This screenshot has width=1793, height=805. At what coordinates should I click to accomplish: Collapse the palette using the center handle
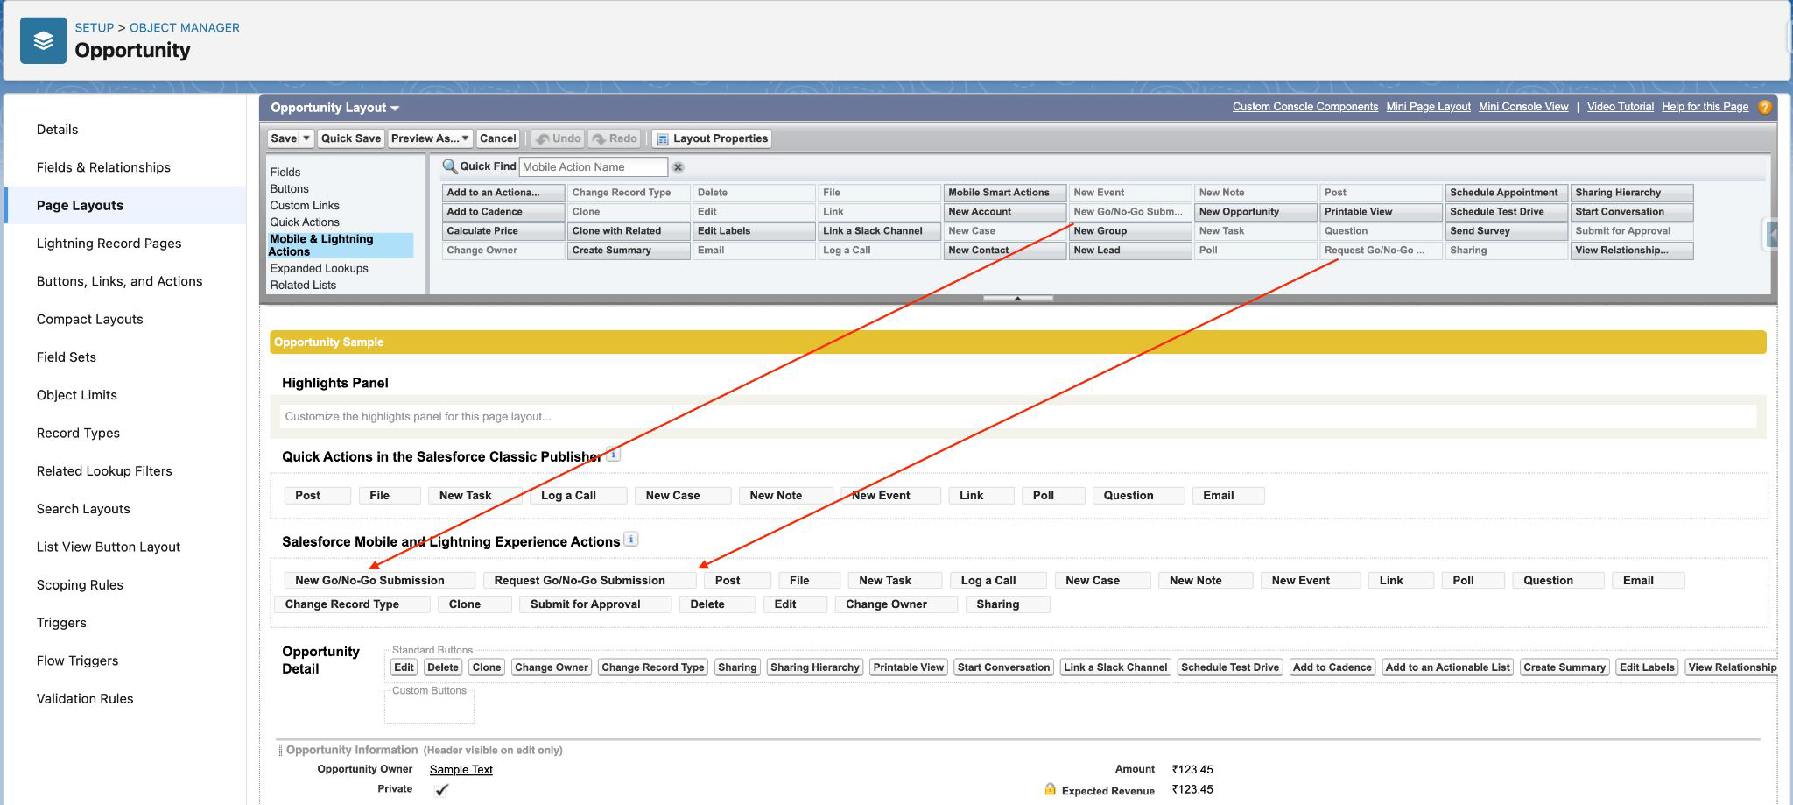coord(1017,299)
